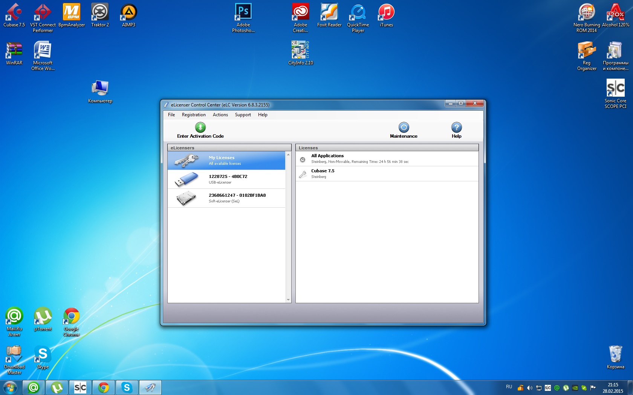Click the network tray icon
The width and height of the screenshot is (633, 395).
click(x=539, y=388)
